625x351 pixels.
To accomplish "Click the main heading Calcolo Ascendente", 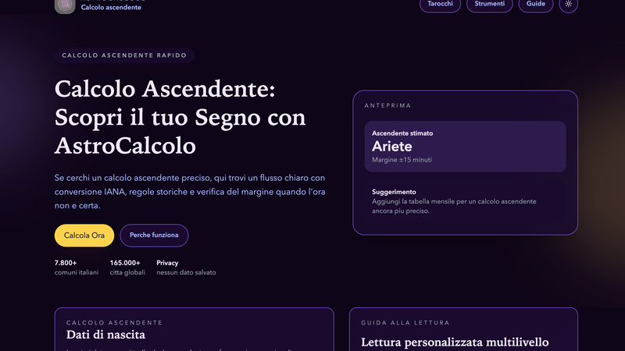I will [180, 117].
